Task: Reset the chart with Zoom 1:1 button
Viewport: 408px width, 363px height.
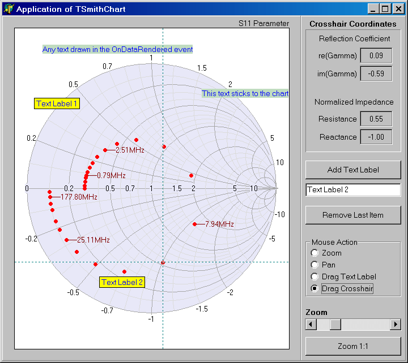Action: click(x=353, y=346)
